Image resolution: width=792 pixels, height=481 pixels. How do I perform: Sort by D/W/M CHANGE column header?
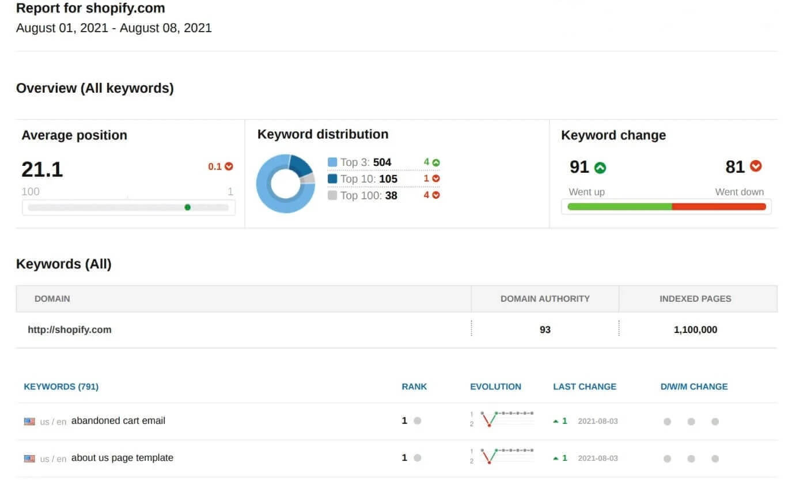694,387
